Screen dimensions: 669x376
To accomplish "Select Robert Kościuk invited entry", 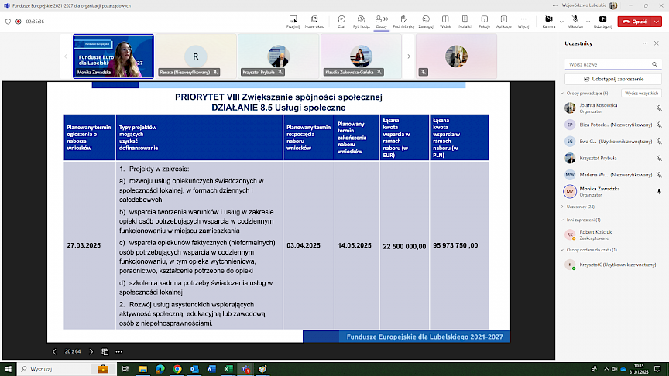I will pos(612,234).
